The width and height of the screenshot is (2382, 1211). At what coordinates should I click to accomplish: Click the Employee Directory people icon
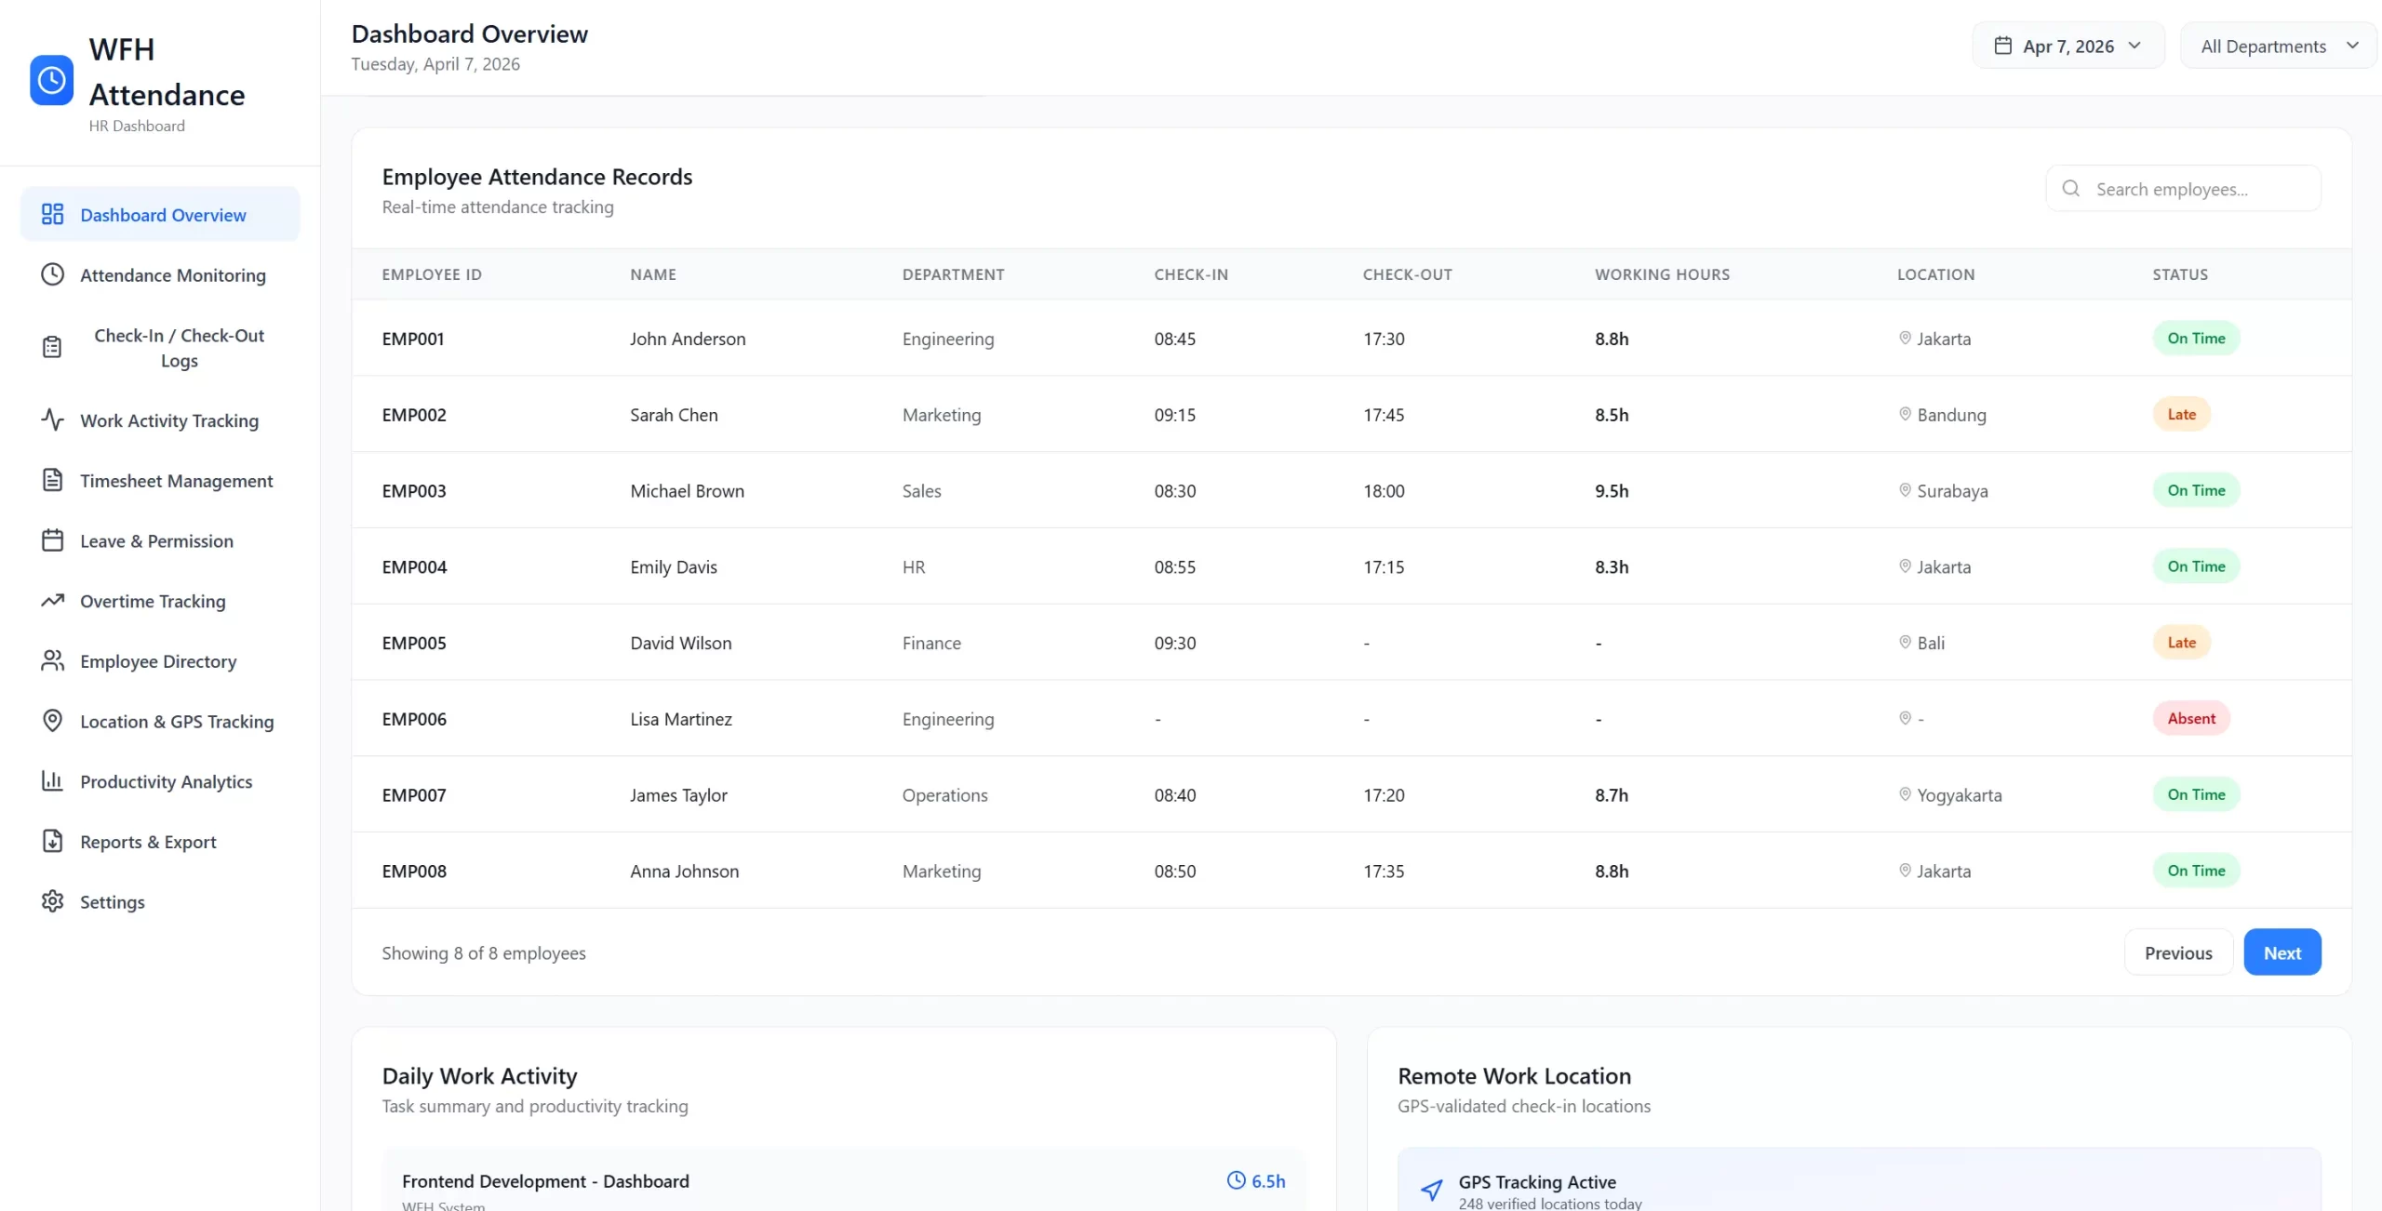[52, 660]
